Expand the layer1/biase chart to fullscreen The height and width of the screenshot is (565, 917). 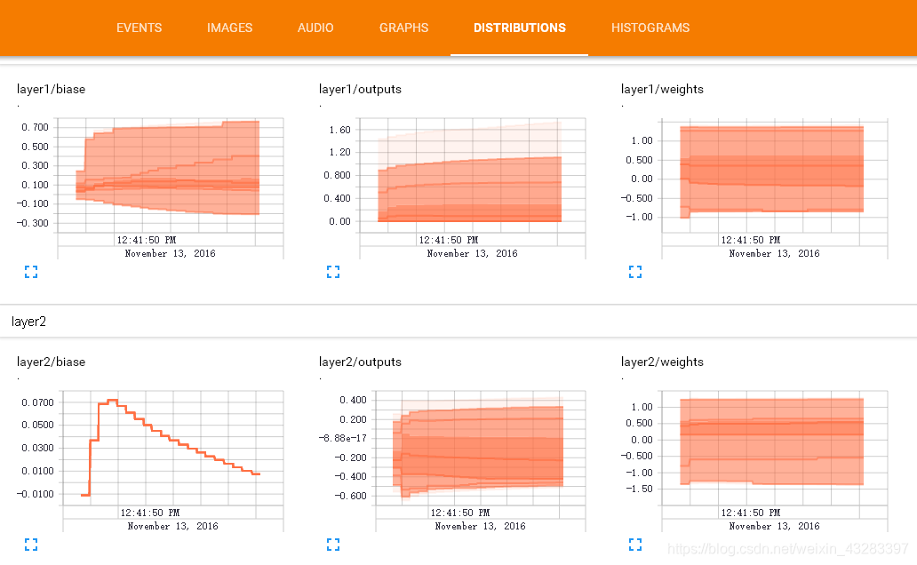(x=31, y=271)
